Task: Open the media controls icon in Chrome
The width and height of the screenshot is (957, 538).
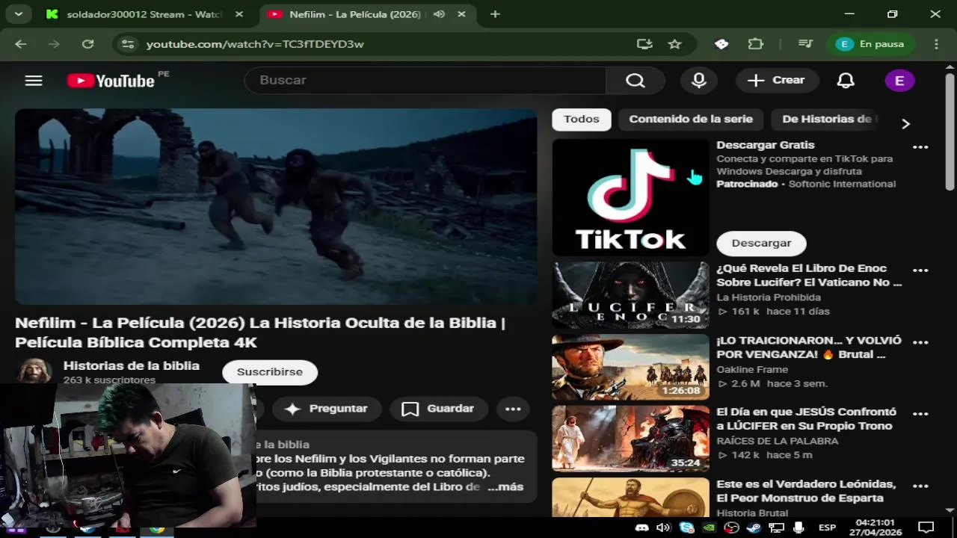Action: (805, 44)
